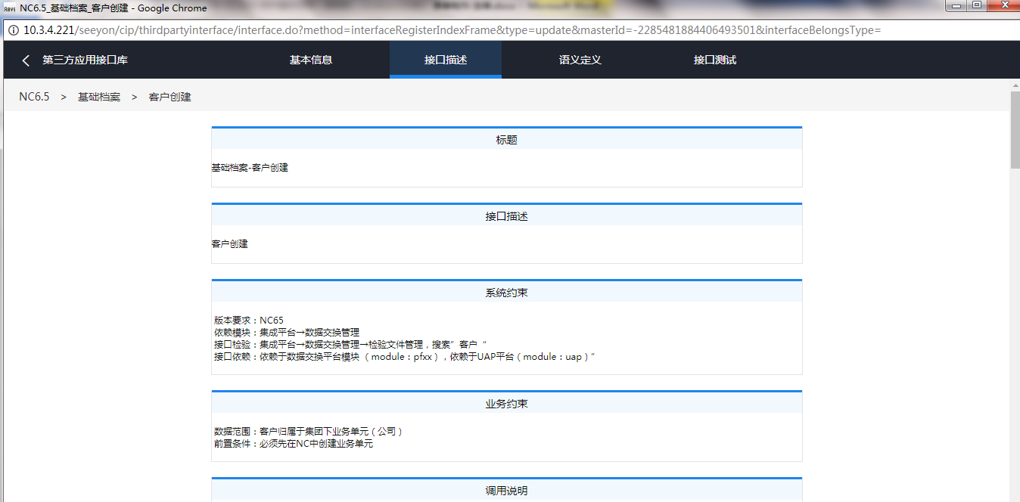Switch to the 基本信息 tab

tap(310, 60)
